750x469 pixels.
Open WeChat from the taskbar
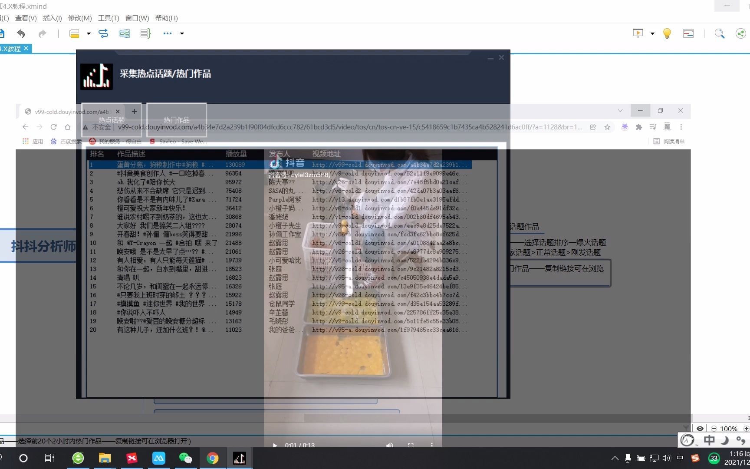tap(186, 458)
